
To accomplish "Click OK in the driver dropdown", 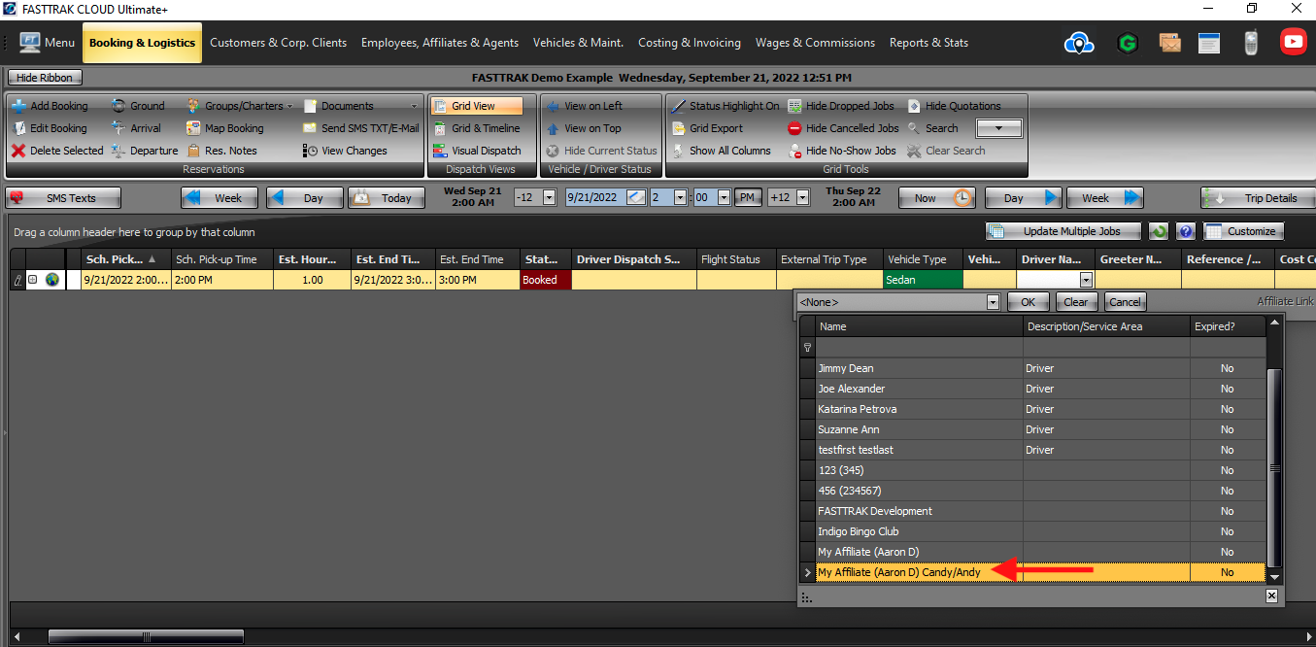I will [x=1028, y=302].
